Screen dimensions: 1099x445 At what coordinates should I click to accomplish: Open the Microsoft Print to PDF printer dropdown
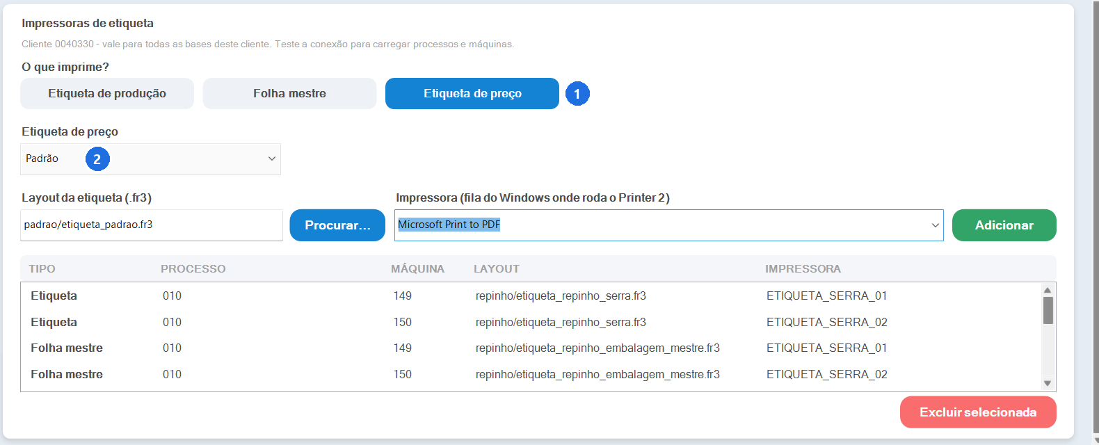tap(669, 225)
